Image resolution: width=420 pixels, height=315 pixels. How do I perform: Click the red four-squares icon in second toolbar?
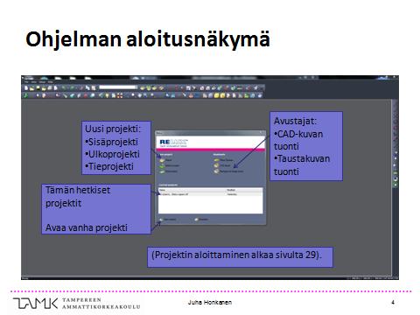click(120, 95)
